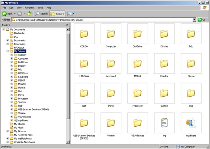Screen dimensions: 210x149
Task: Expand the My Pictures tree node
Action: click(x=8, y=131)
